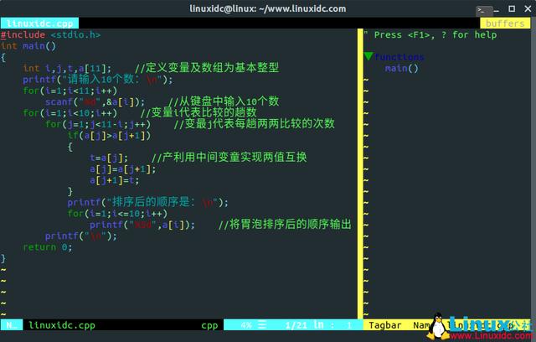The width and height of the screenshot is (536, 342).
Task: Click the final printf("\n"); line
Action: tap(81, 236)
